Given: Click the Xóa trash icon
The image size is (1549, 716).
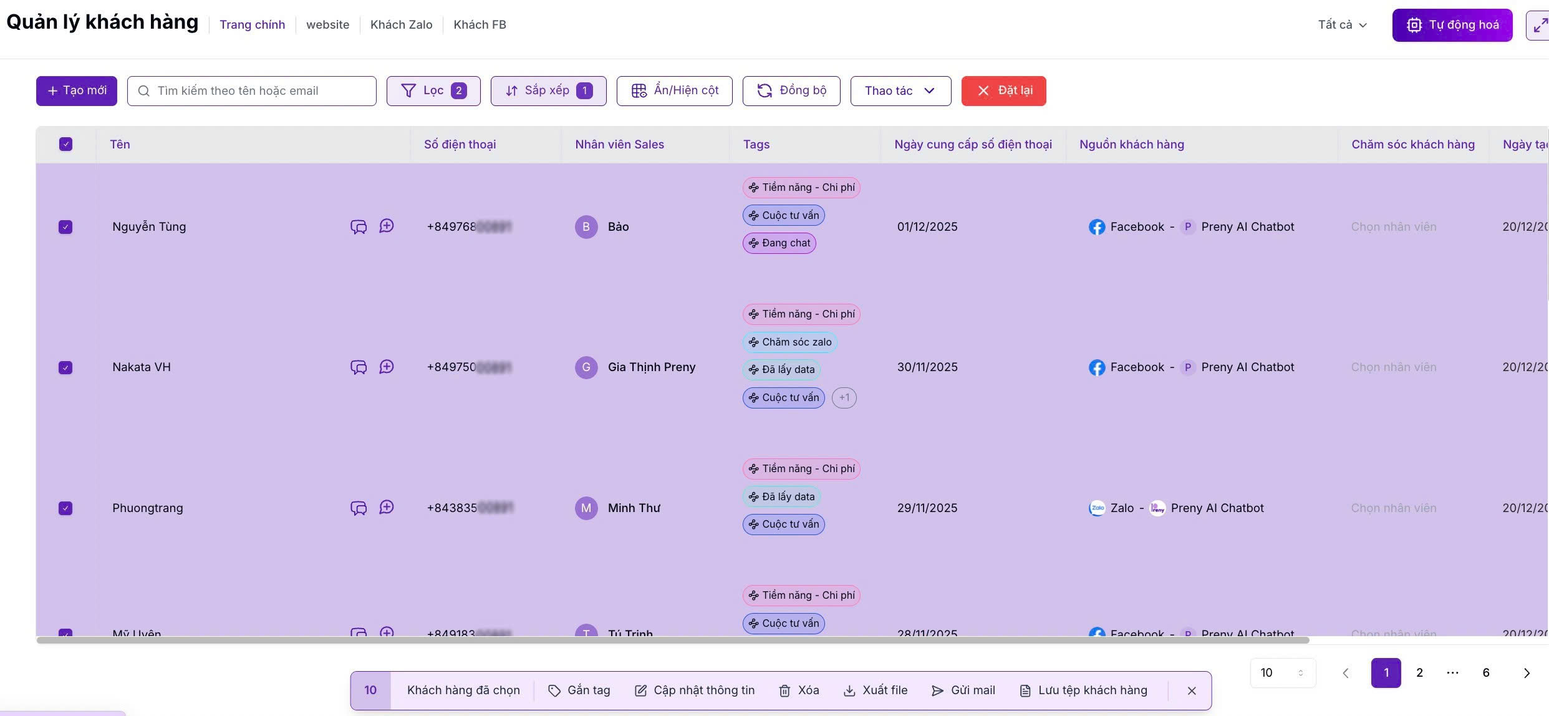Looking at the screenshot, I should pyautogui.click(x=784, y=691).
